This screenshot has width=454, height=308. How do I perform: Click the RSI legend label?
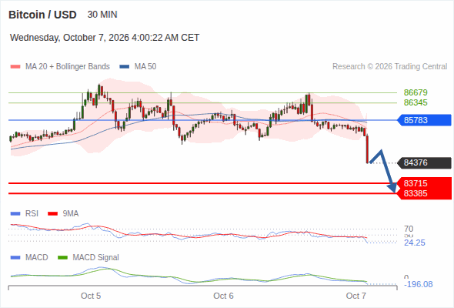coord(32,214)
